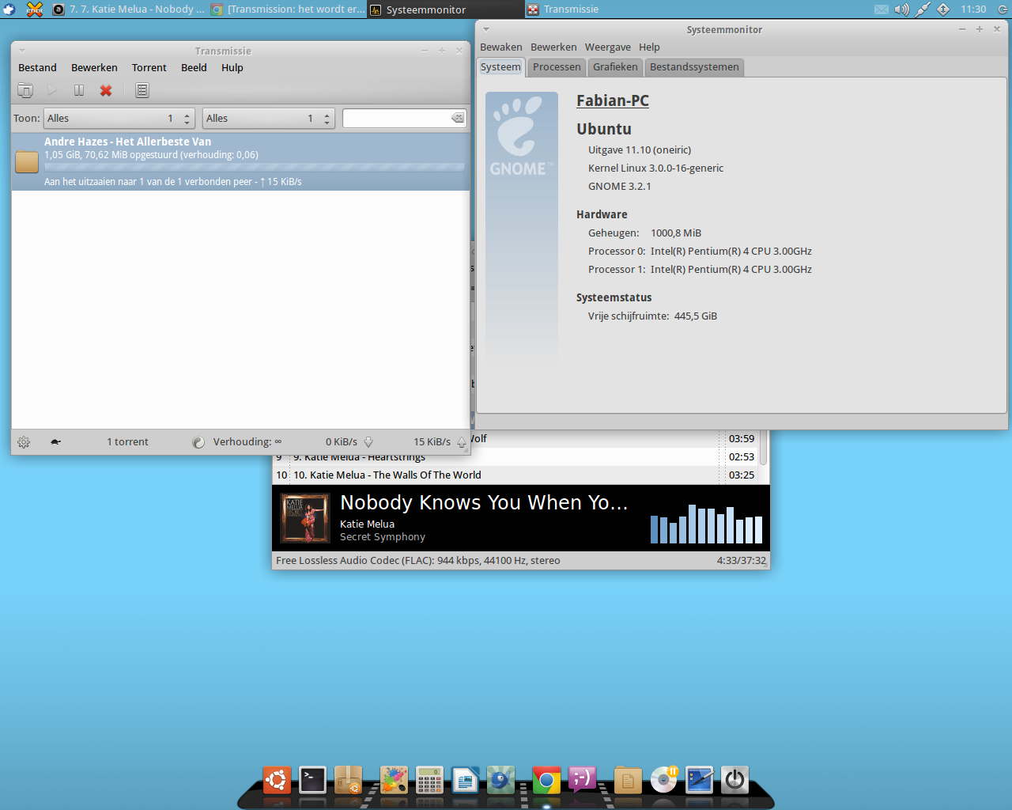
Task: Pause the selected torrent in Transmissie
Action: 79,90
